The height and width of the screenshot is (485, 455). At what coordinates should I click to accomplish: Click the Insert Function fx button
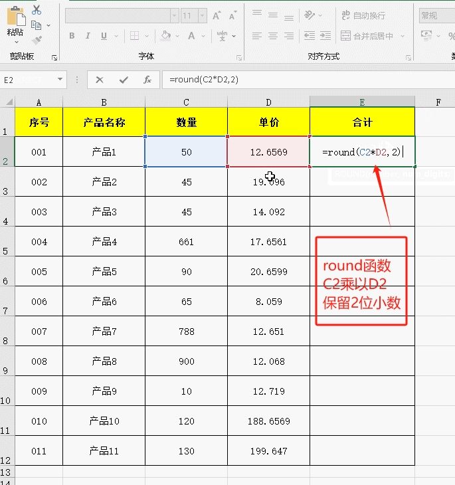click(x=147, y=80)
